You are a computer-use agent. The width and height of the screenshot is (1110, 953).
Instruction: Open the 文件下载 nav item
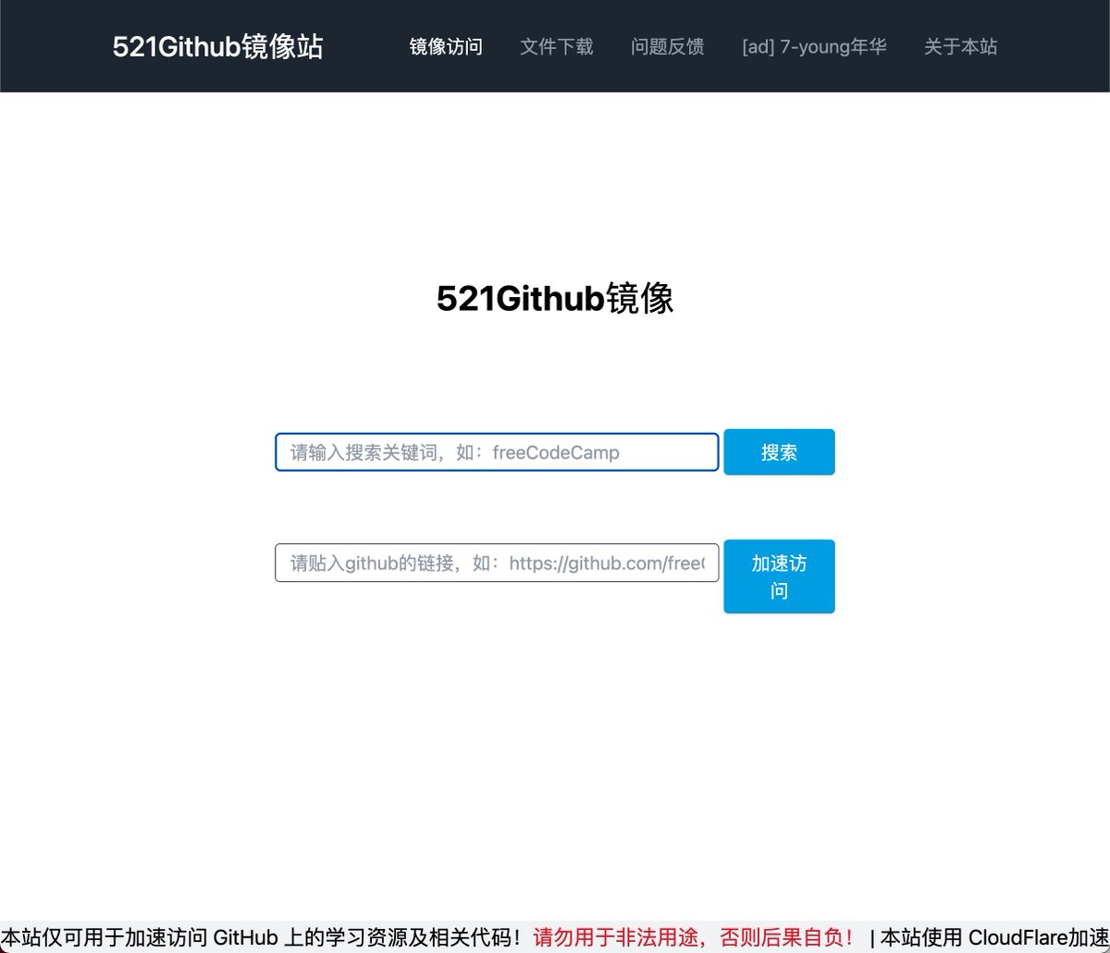557,46
